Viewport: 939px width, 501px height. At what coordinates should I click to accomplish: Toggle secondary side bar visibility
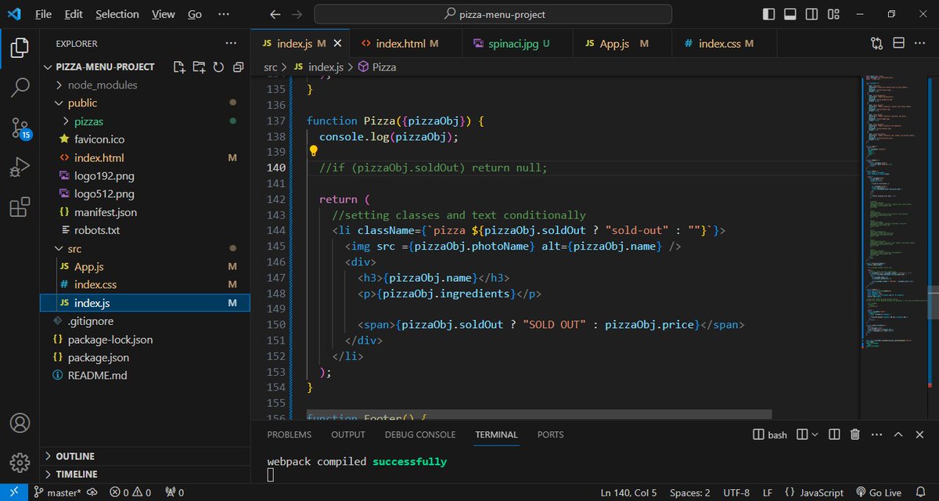(x=811, y=14)
